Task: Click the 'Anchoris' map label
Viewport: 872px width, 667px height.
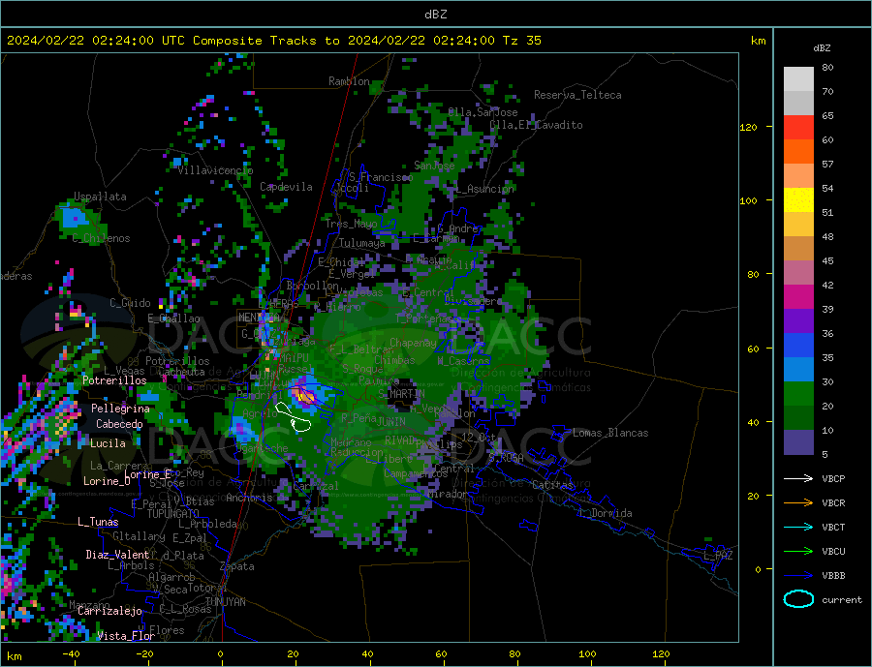Action: 249,498
